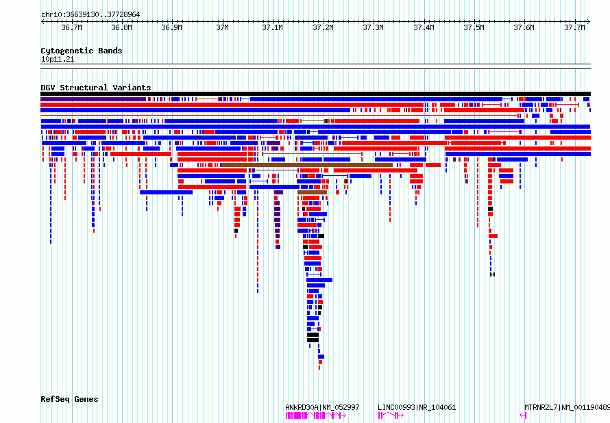The height and width of the screenshot is (423, 610).
Task: Click the 37.6M ruler mark
Action: (524, 27)
